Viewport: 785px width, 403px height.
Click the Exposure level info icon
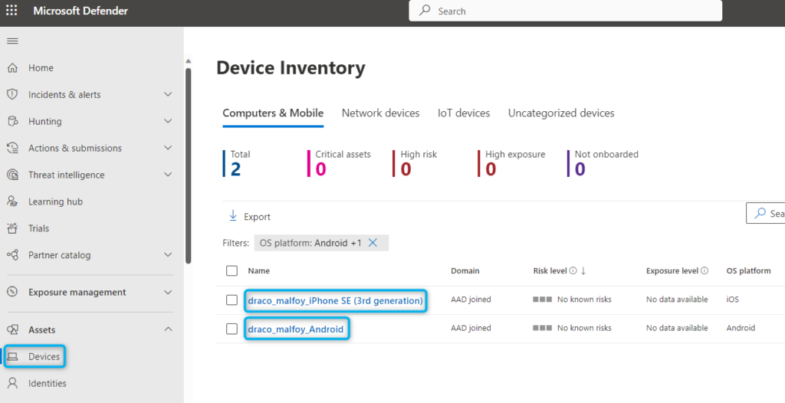(705, 270)
